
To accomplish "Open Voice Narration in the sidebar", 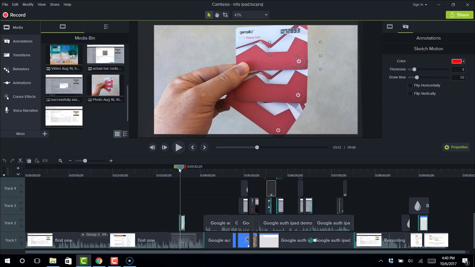I will click(20, 111).
